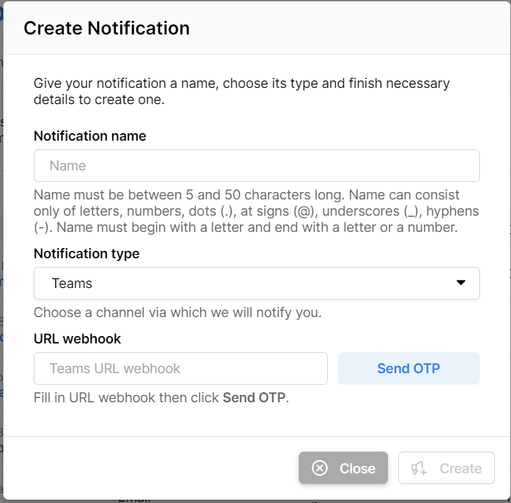This screenshot has width=511, height=503.
Task: Click the intro description paragraph text
Action: (241, 92)
